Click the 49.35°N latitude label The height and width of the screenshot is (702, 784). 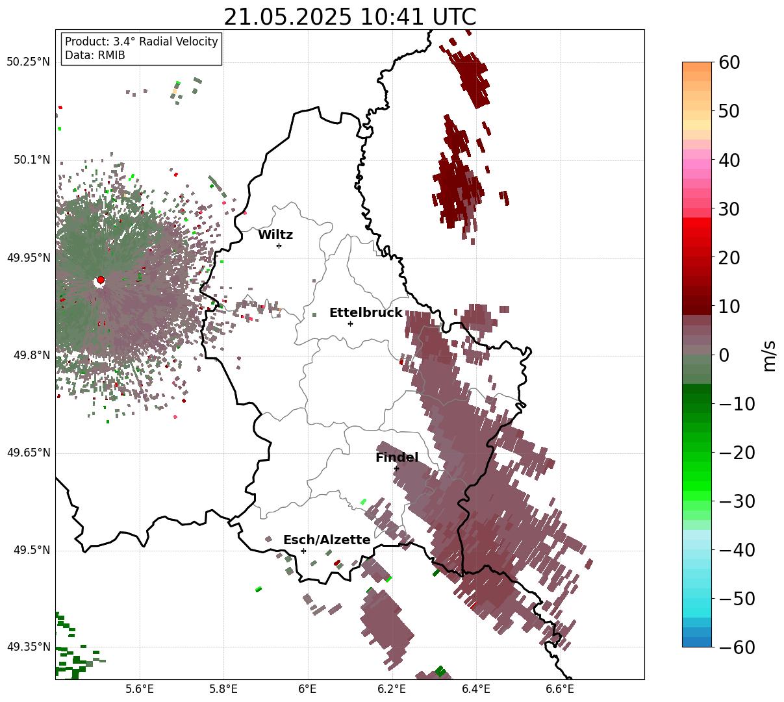(28, 647)
